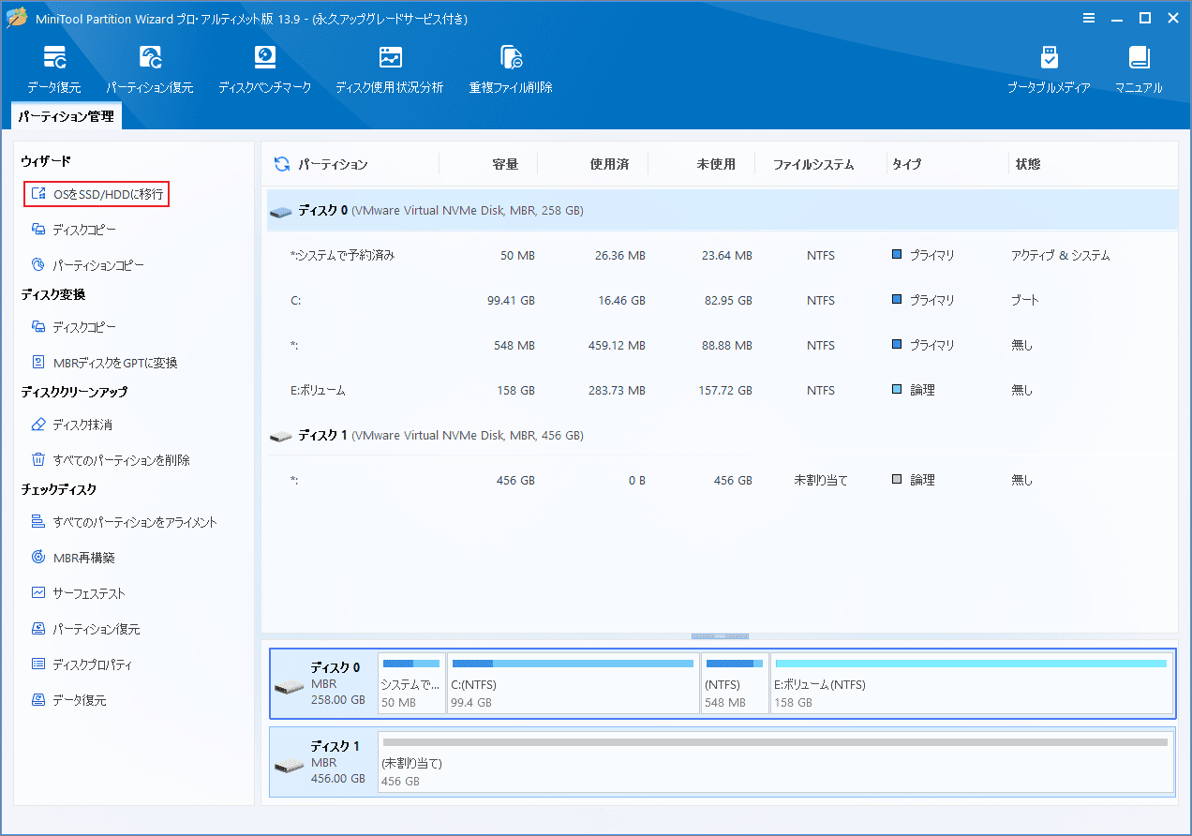Run サーフェステスト from the sidebar
Viewport: 1192px width, 836px height.
coord(78,593)
